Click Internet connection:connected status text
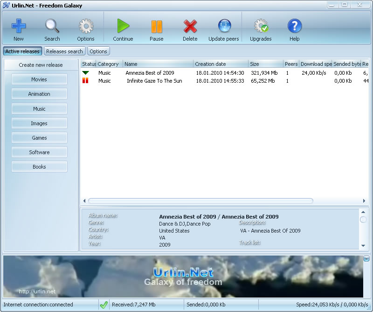The image size is (373, 312). [x=38, y=305]
